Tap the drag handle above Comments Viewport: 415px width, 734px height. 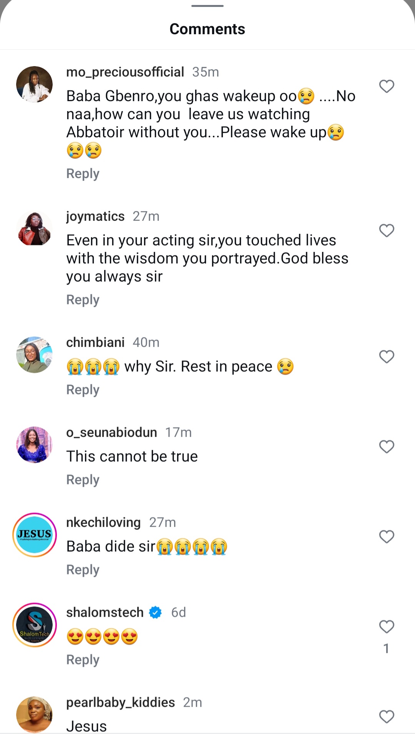(x=207, y=6)
